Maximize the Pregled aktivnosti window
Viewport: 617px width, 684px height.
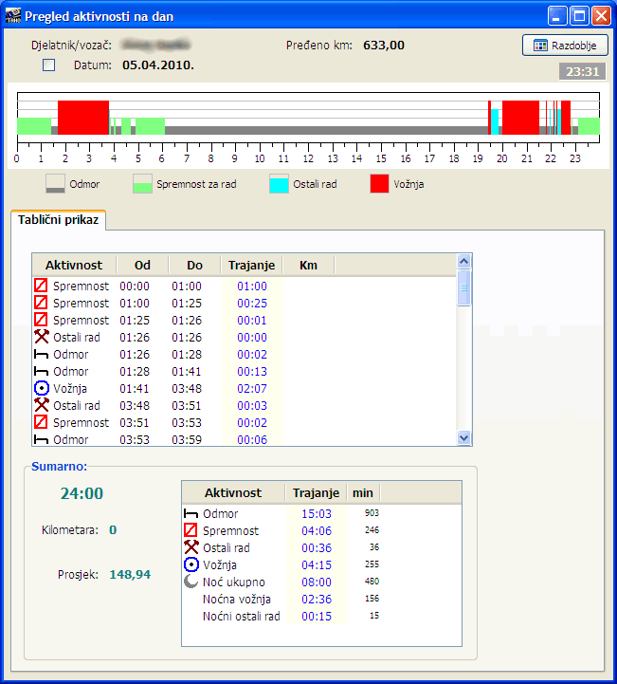pos(579,15)
